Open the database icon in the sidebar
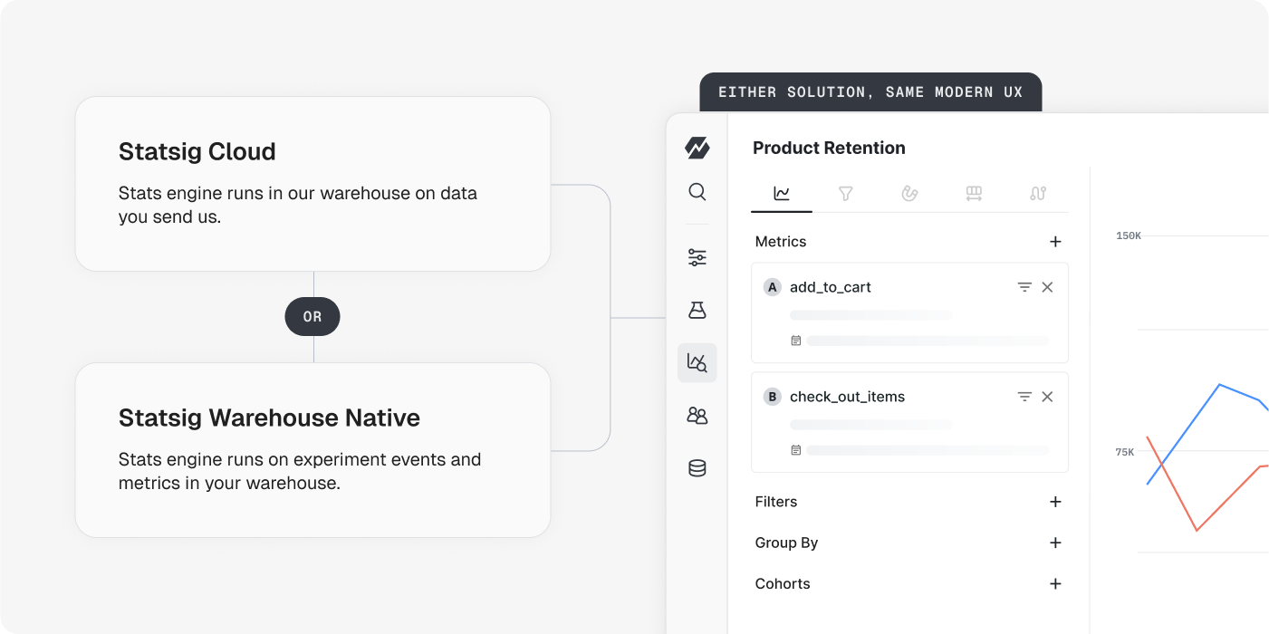 [697, 468]
